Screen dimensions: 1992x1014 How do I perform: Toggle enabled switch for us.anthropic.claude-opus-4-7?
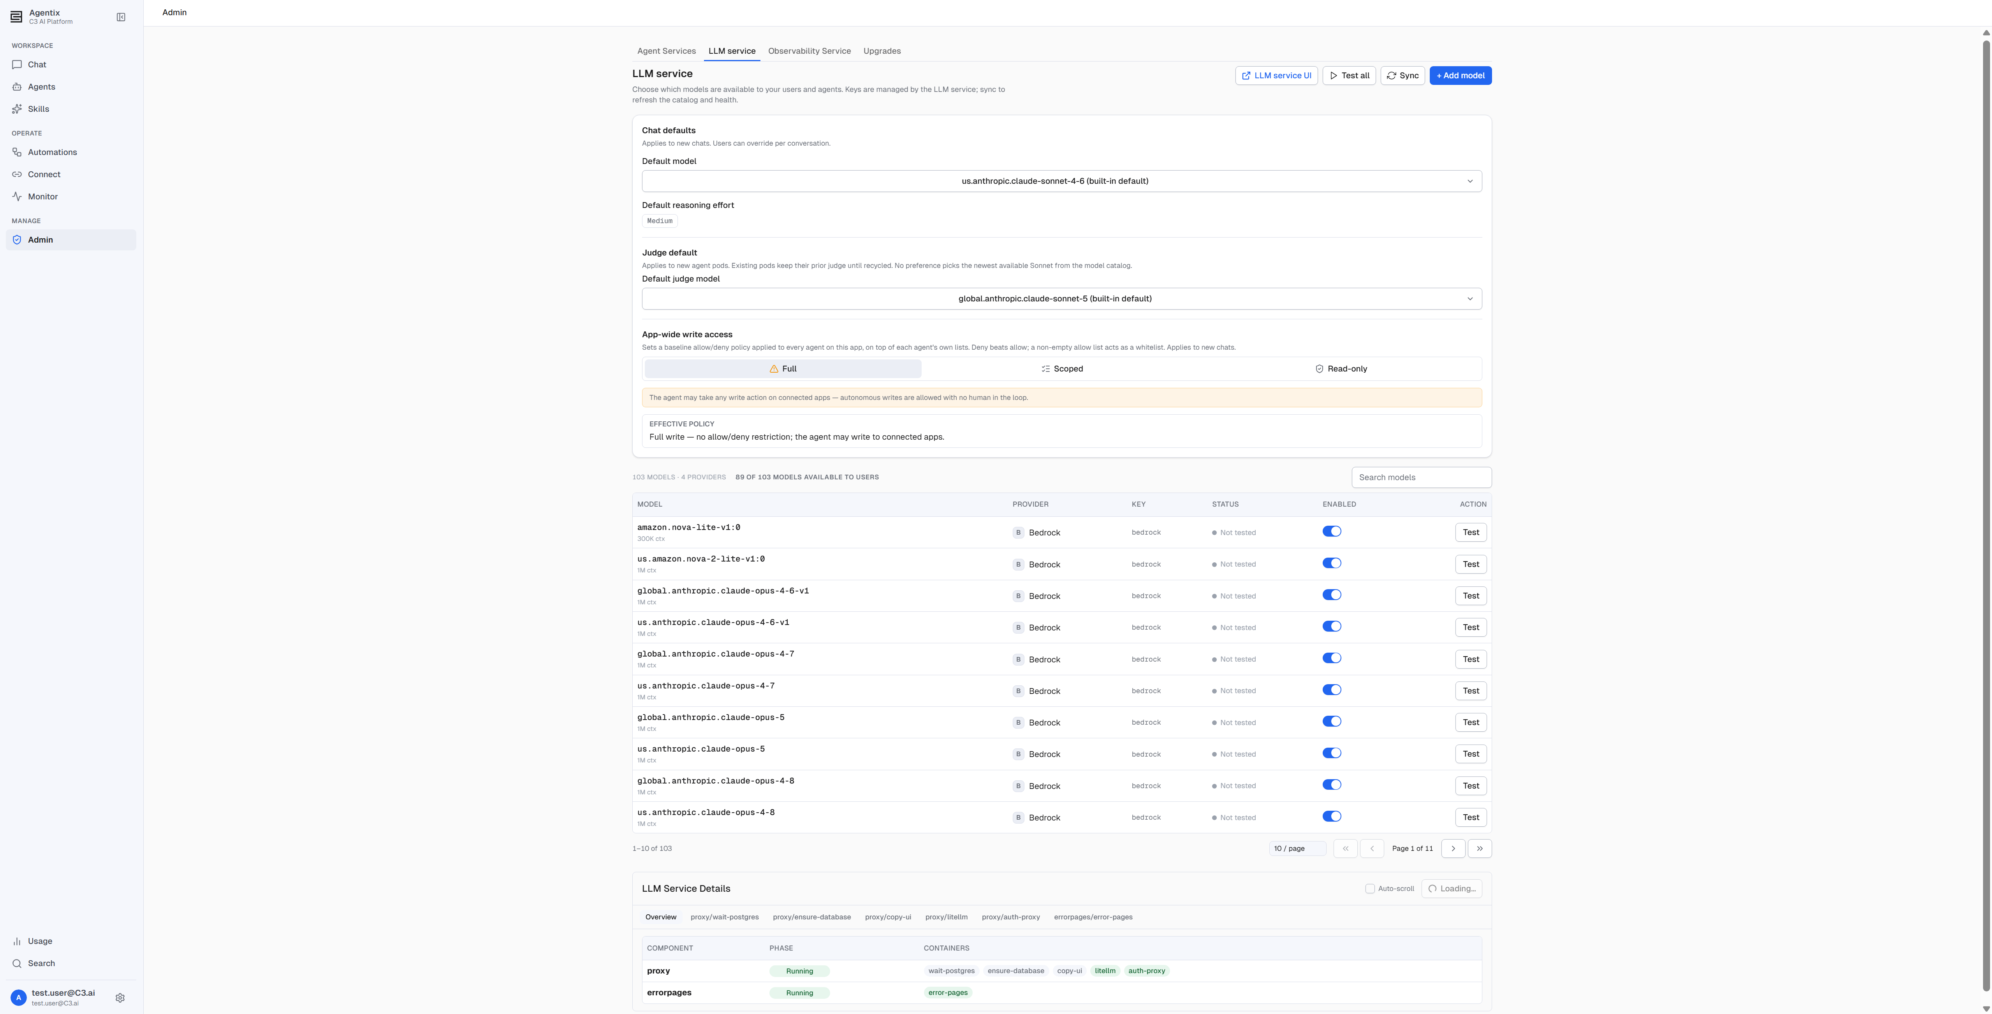[1332, 690]
